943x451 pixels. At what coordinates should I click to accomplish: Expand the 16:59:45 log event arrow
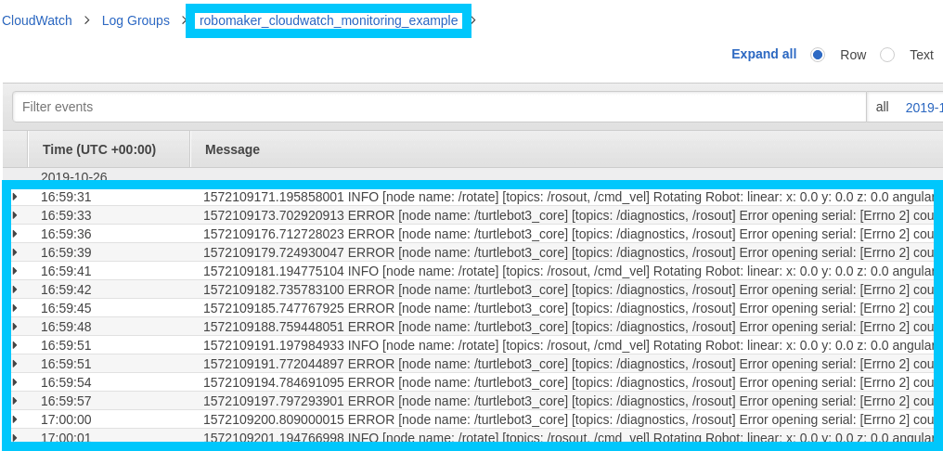pos(15,308)
